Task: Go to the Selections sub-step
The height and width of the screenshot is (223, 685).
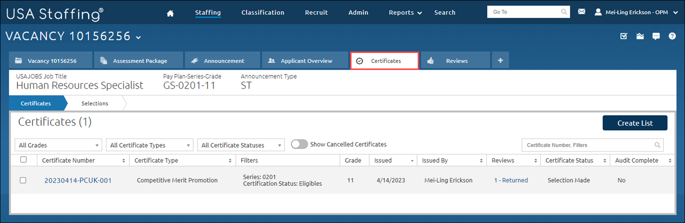Action: coord(94,103)
